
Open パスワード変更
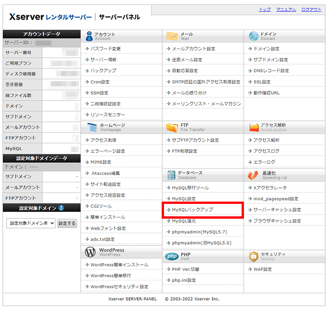[105, 49]
